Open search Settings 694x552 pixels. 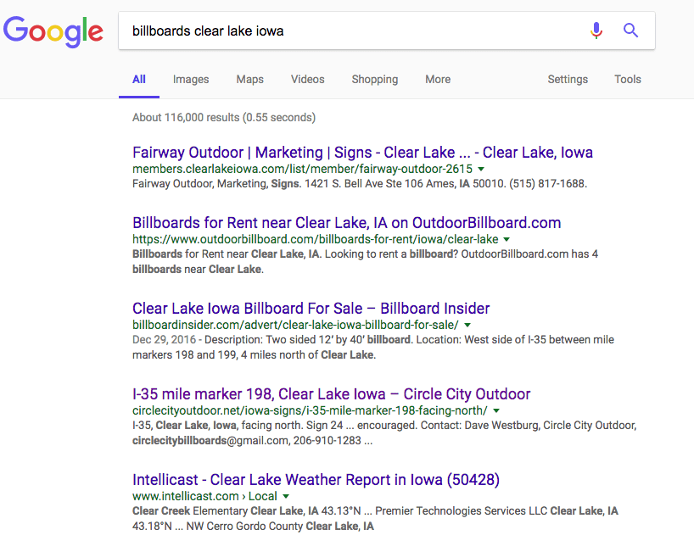pyautogui.click(x=568, y=79)
